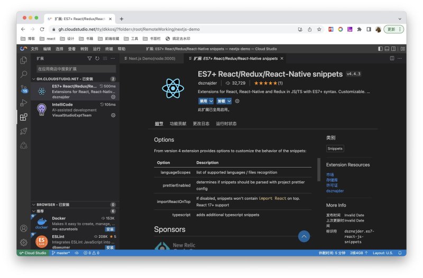Click the share page icon in address bar
The height and width of the screenshot is (278, 423).
(x=310, y=30)
